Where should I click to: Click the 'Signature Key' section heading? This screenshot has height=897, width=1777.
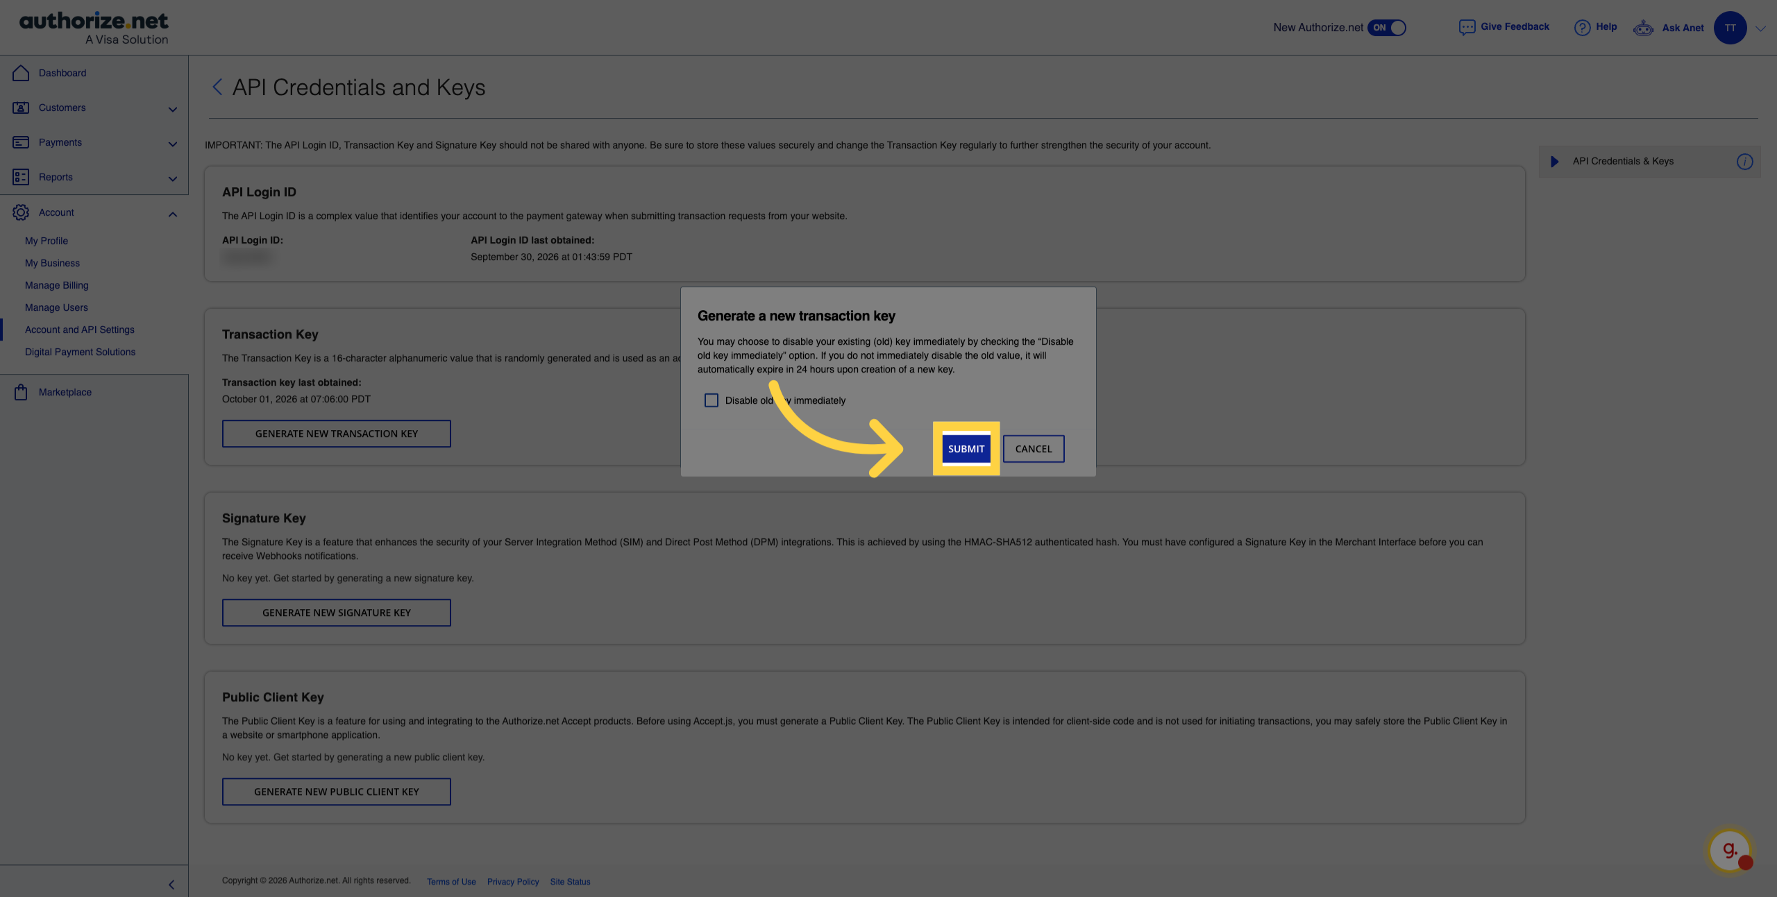click(264, 518)
